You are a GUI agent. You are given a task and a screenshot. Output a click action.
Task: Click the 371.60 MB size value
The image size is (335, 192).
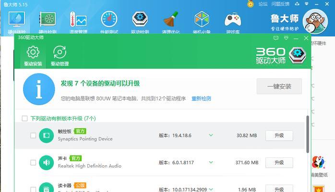click(247, 163)
